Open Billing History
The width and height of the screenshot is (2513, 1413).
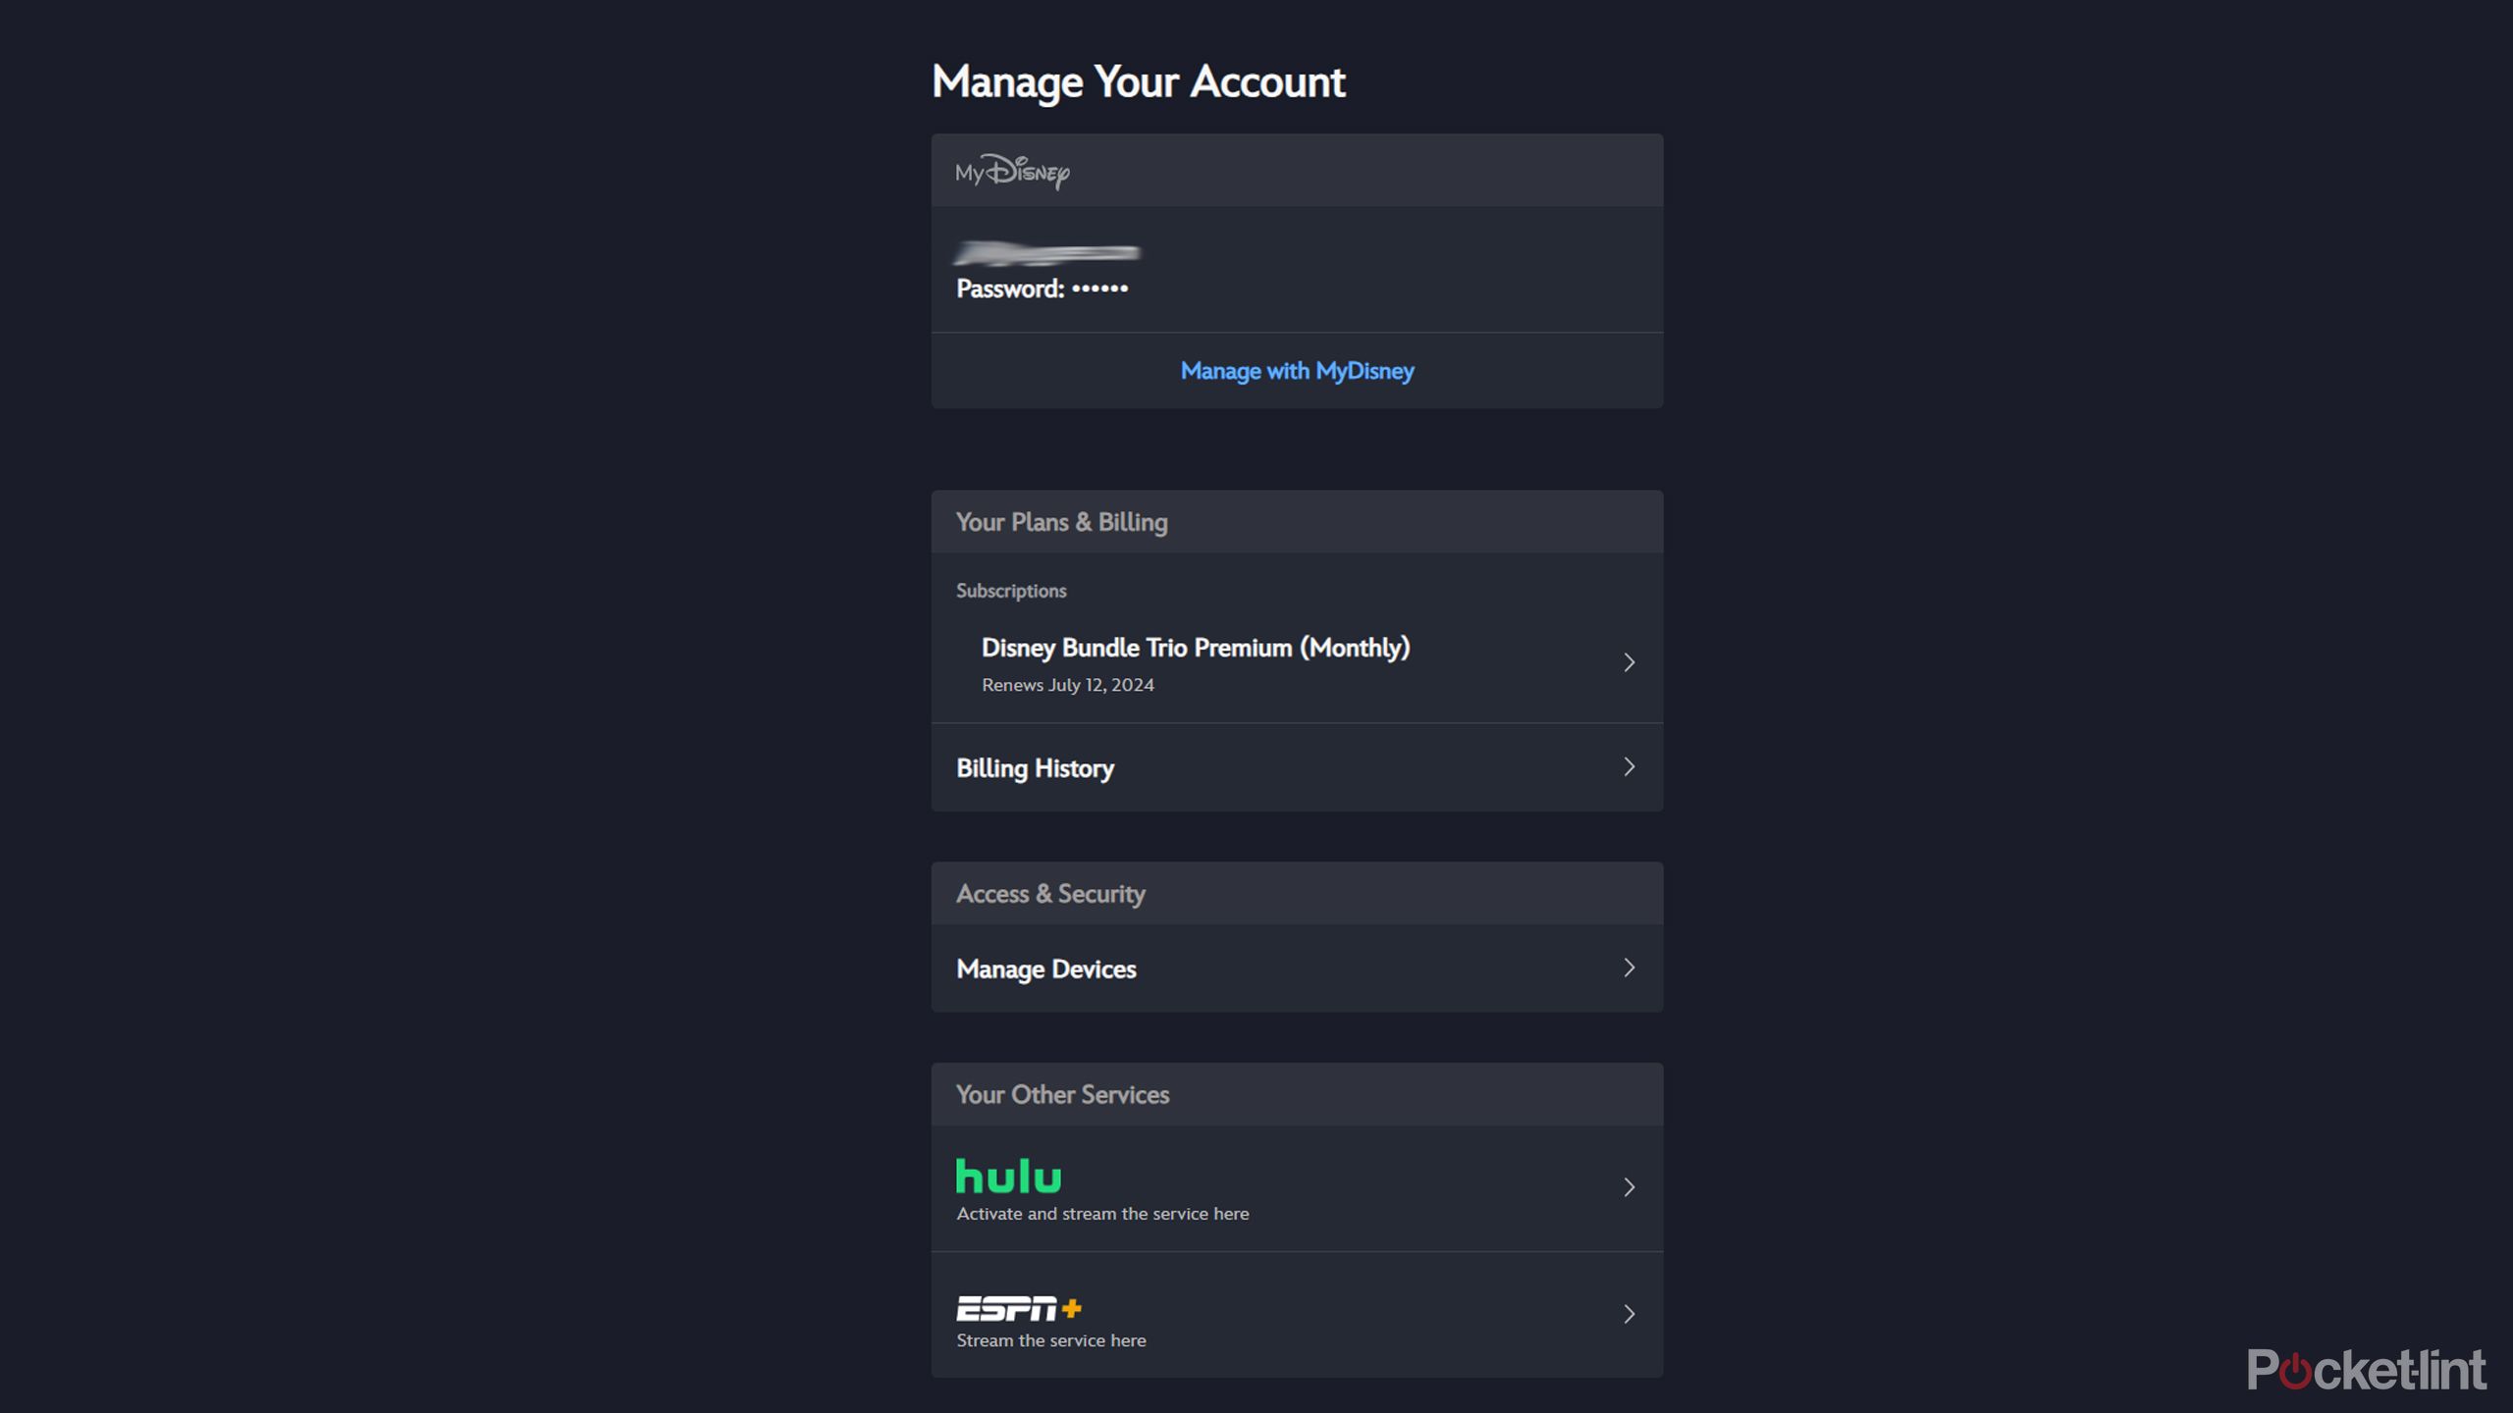(1297, 767)
